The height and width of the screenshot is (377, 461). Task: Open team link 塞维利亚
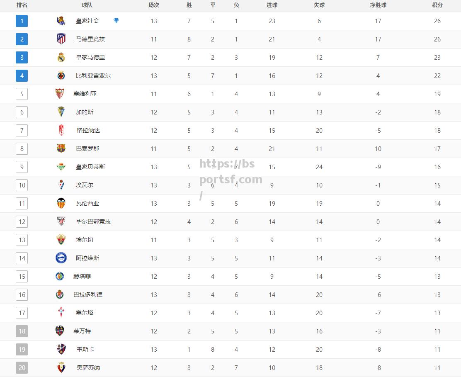pos(85,94)
